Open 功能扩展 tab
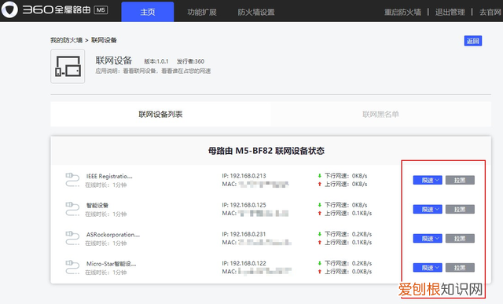Image resolution: width=503 pixels, height=304 pixels. (x=202, y=13)
